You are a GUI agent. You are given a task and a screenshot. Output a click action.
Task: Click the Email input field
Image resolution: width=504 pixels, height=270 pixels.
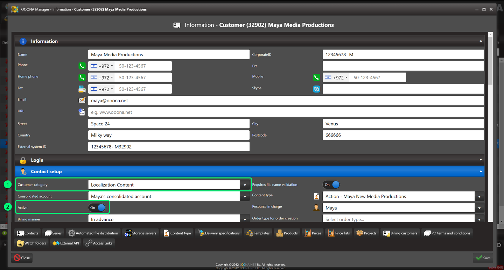click(286, 101)
